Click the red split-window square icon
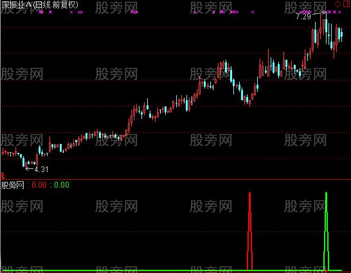The image size is (351, 273). [346, 4]
